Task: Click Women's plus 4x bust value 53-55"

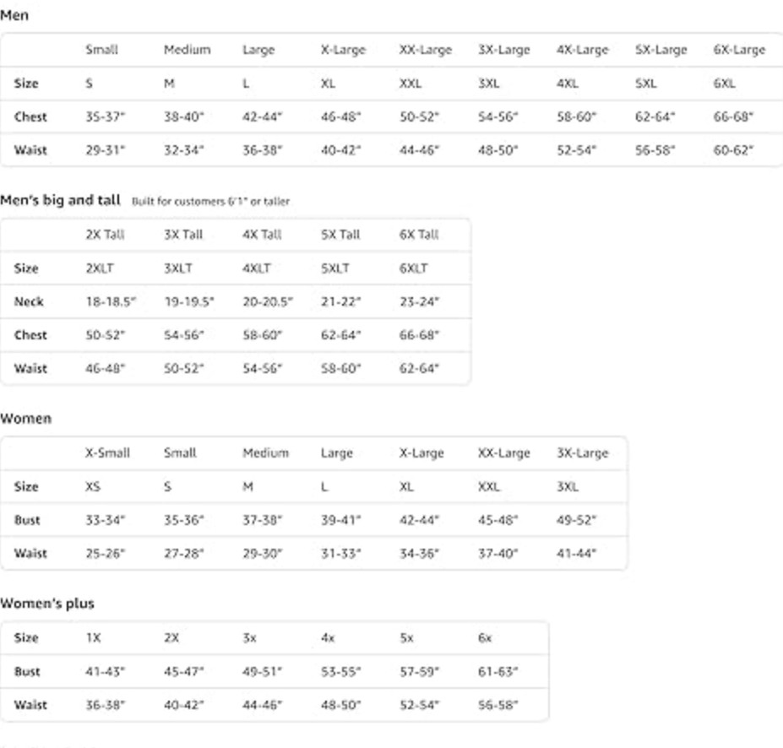Action: [340, 672]
